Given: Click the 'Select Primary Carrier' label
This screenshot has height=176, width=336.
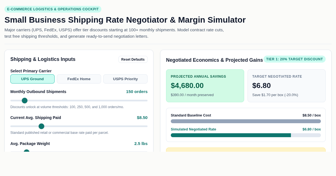Looking at the screenshot, I should 31,71.
